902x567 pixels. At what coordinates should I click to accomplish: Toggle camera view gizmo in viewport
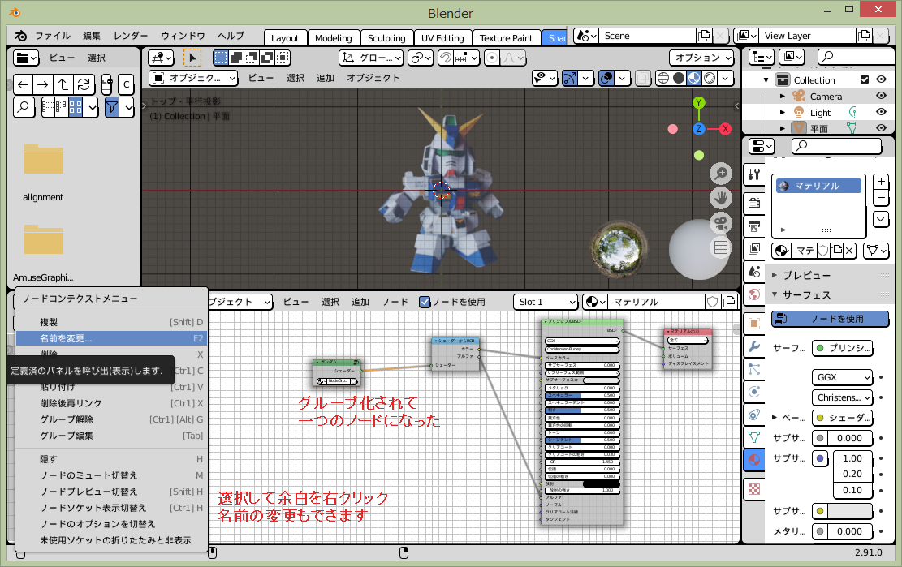point(721,222)
